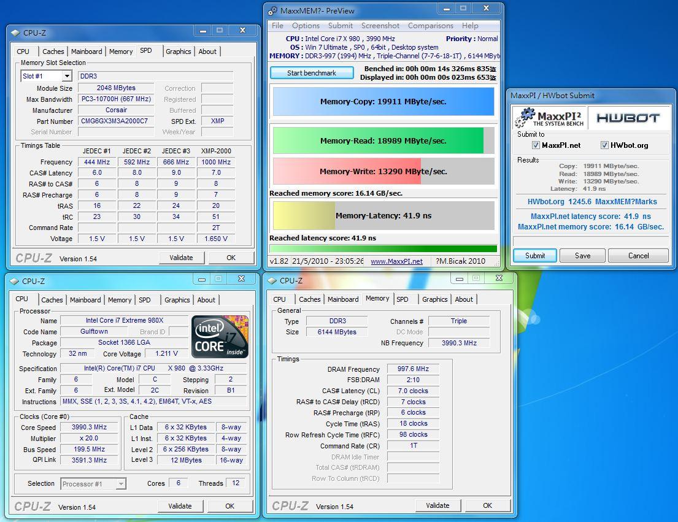Select SPD tab in bottom-left CPU-Z window
The height and width of the screenshot is (522, 678).
point(144,300)
